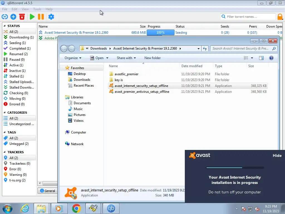Open Google Chrome from the taskbar
Image resolution: width=285 pixels, height=214 pixels.
[x=76, y=208]
